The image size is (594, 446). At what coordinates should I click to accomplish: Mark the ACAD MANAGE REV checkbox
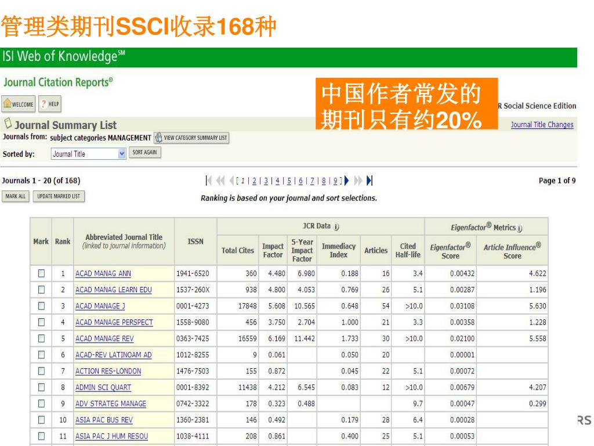[x=41, y=339]
